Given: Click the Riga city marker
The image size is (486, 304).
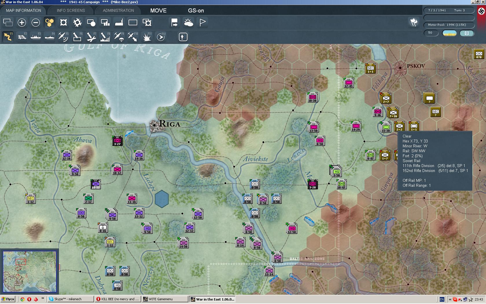Looking at the screenshot, I should tap(154, 125).
